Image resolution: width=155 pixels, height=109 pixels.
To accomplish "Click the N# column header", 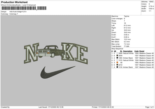I will (x=115, y=51).
